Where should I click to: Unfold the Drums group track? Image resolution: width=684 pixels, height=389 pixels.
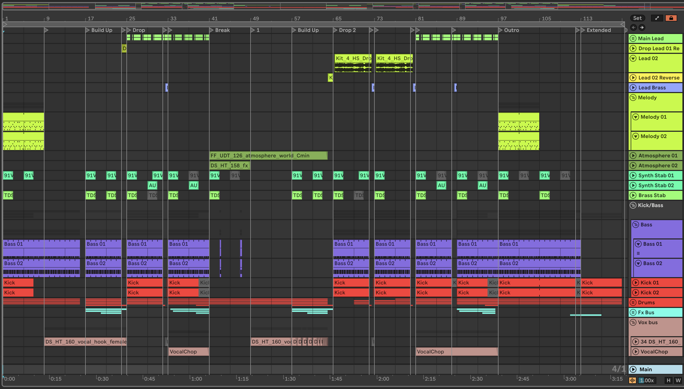pos(633,302)
